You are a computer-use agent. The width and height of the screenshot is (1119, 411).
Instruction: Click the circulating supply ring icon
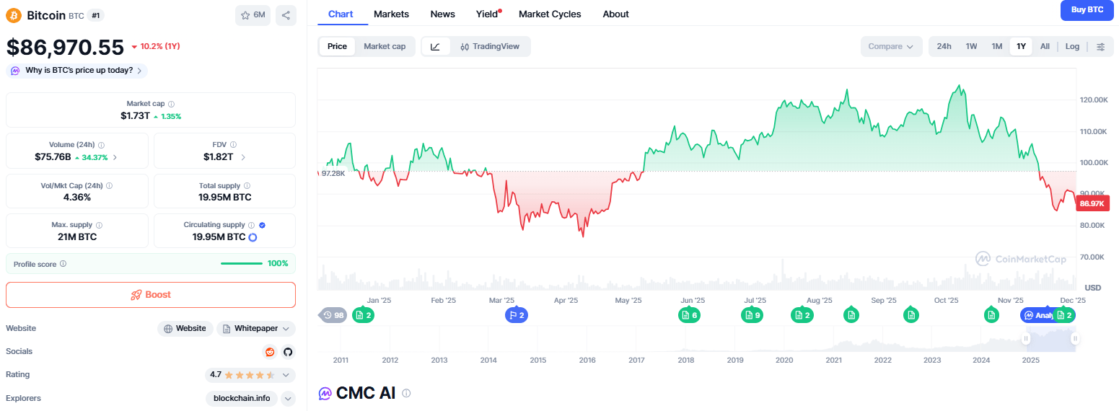253,237
